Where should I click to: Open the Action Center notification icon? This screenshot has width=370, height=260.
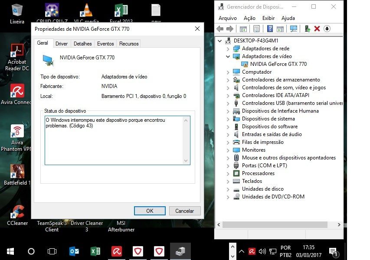(x=334, y=252)
